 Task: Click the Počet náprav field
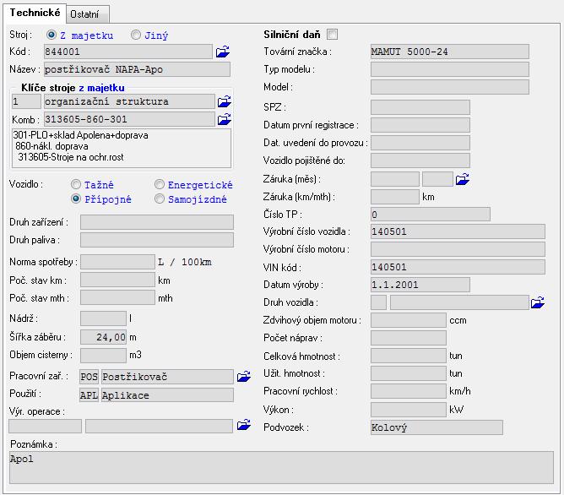[409, 338]
